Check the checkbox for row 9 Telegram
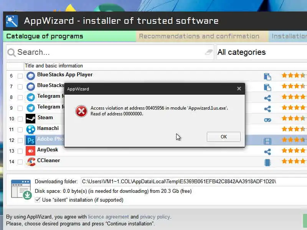The image size is (307, 230). (x=20, y=108)
